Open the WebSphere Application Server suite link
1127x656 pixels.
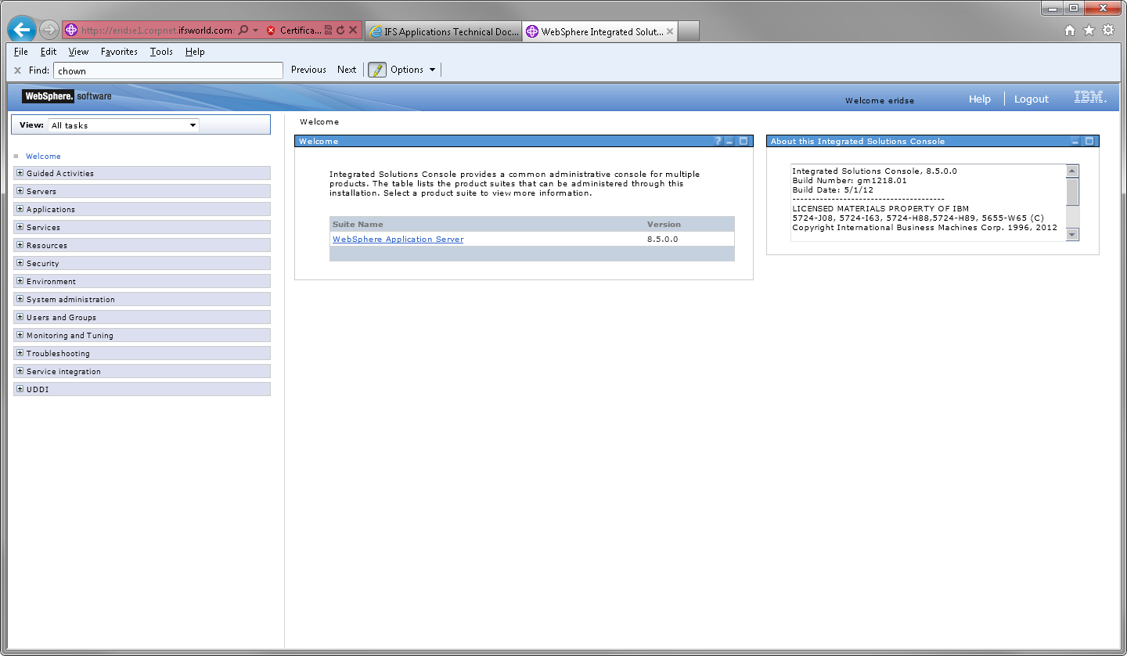pyautogui.click(x=398, y=239)
